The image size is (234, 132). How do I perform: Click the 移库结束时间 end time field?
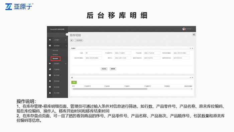click(181, 58)
